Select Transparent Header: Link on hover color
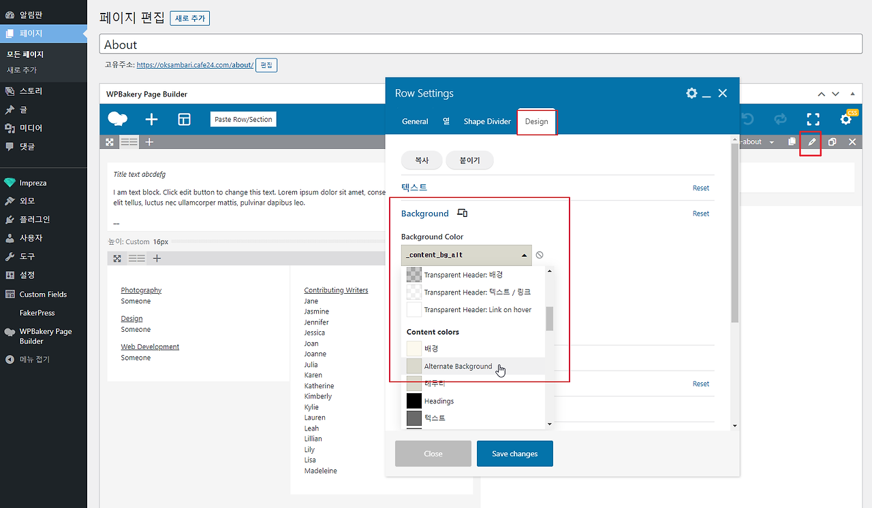The height and width of the screenshot is (508, 872). (473, 310)
